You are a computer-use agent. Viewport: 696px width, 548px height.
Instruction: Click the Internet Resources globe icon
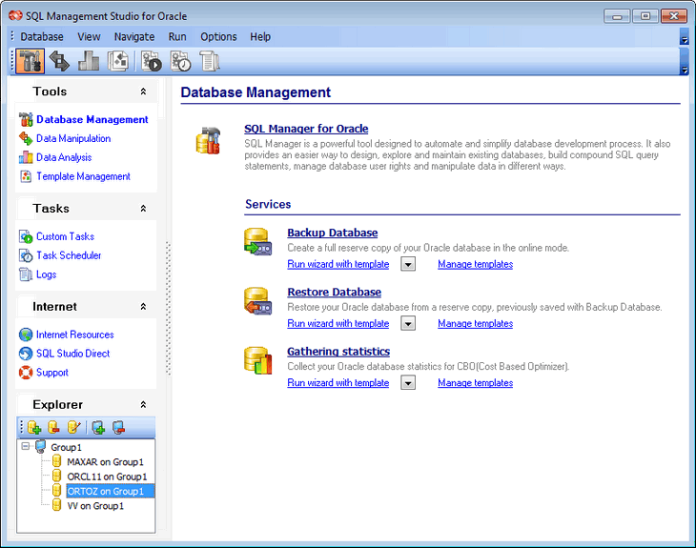[26, 335]
